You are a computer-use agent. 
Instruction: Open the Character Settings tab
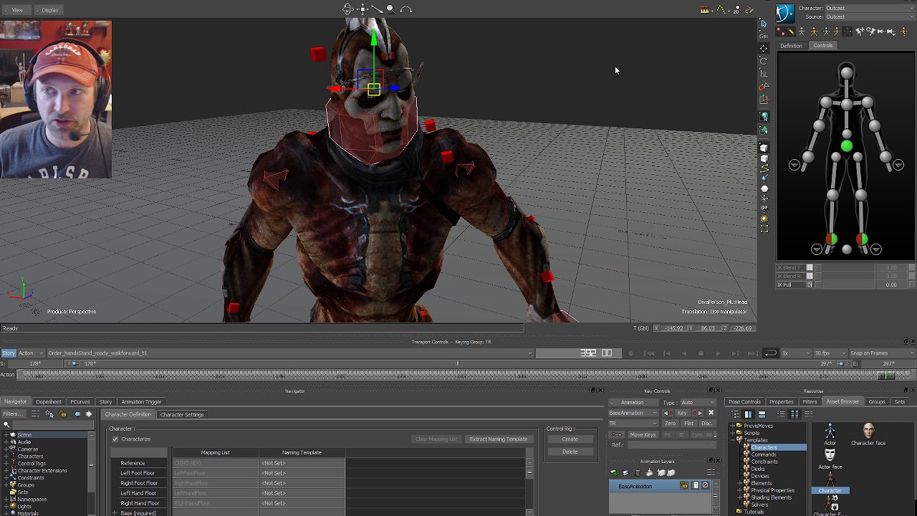(182, 415)
